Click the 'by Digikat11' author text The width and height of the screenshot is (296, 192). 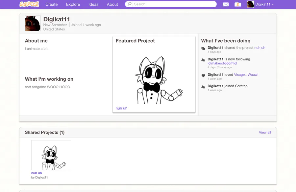[x=39, y=178]
